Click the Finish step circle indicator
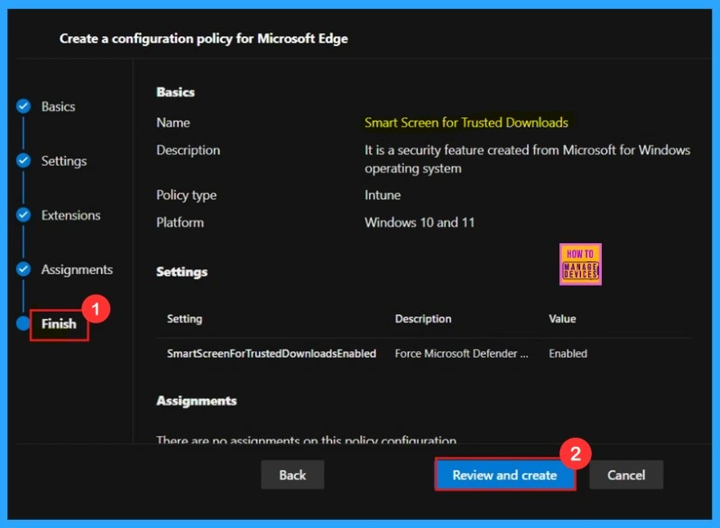The image size is (720, 528). click(x=23, y=323)
